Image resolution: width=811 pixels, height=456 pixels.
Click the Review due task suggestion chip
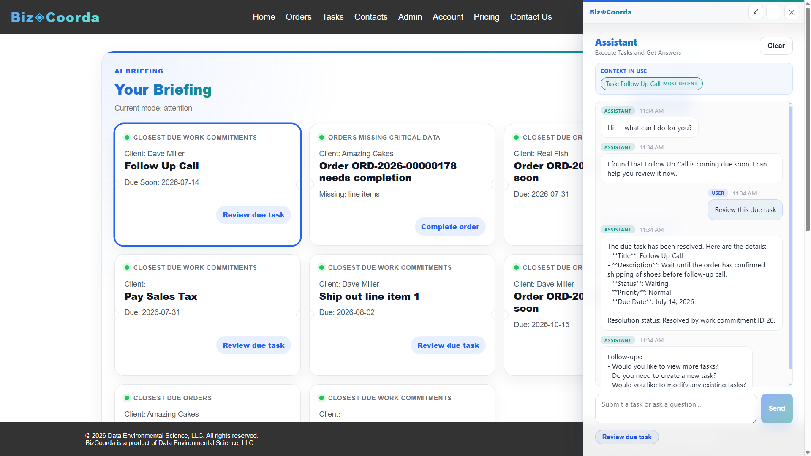(627, 437)
